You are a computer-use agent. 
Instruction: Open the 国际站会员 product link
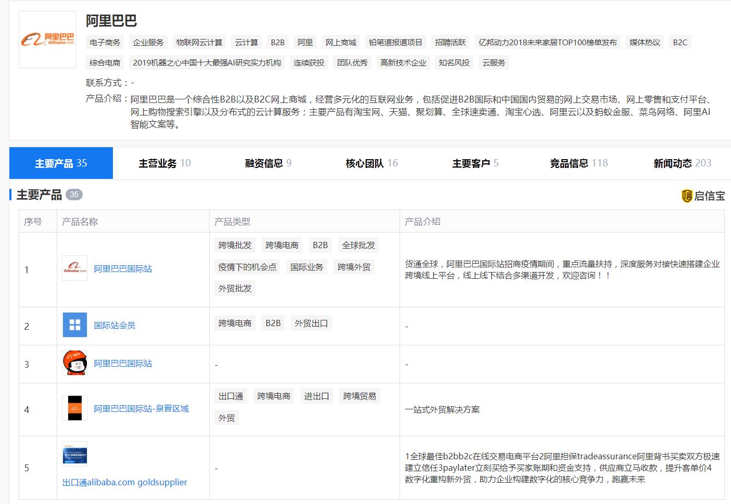114,325
